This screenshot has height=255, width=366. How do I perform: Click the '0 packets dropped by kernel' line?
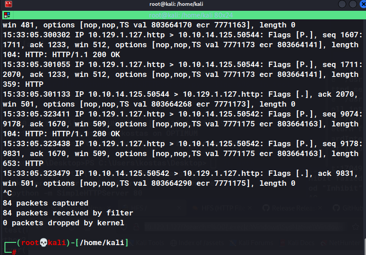tap(63, 223)
